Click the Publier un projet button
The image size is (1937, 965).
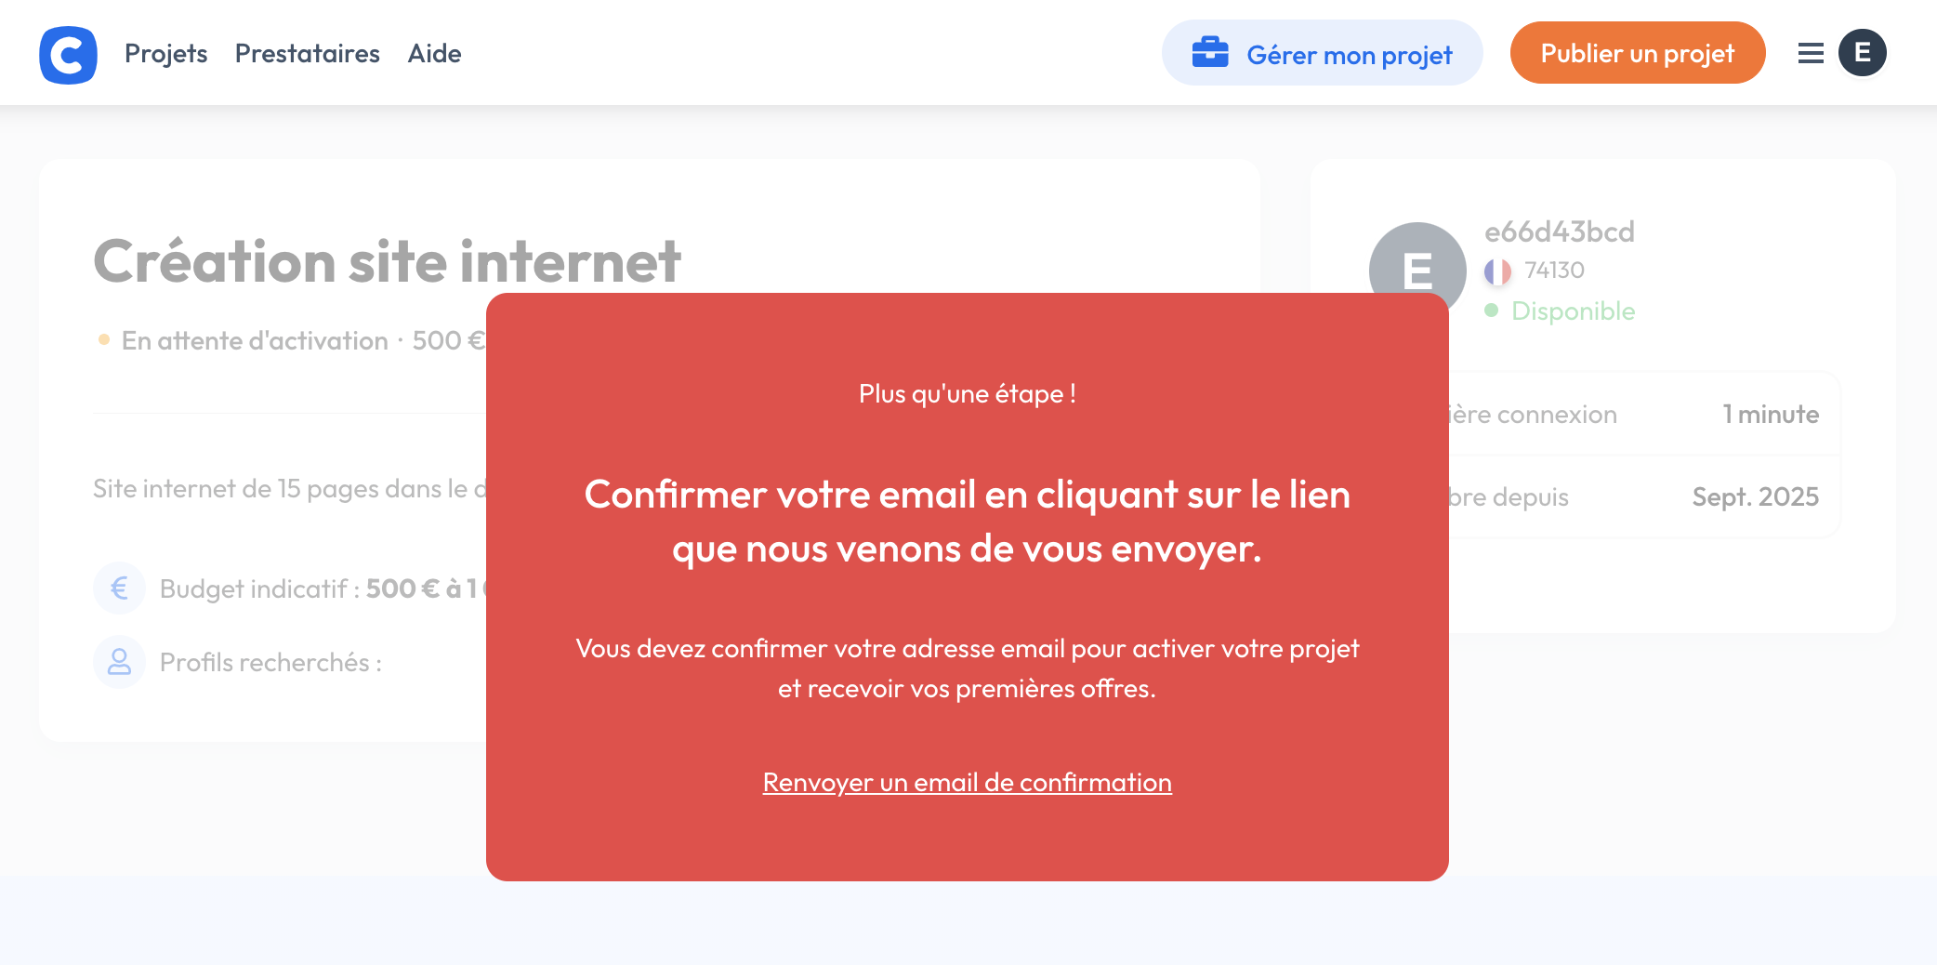click(1637, 53)
